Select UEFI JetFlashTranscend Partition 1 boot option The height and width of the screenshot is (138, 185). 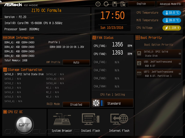[x=159, y=74]
